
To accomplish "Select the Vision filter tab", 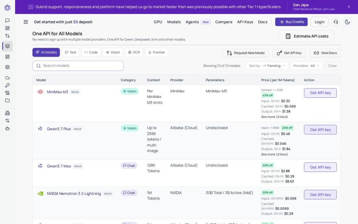I will point(113,52).
